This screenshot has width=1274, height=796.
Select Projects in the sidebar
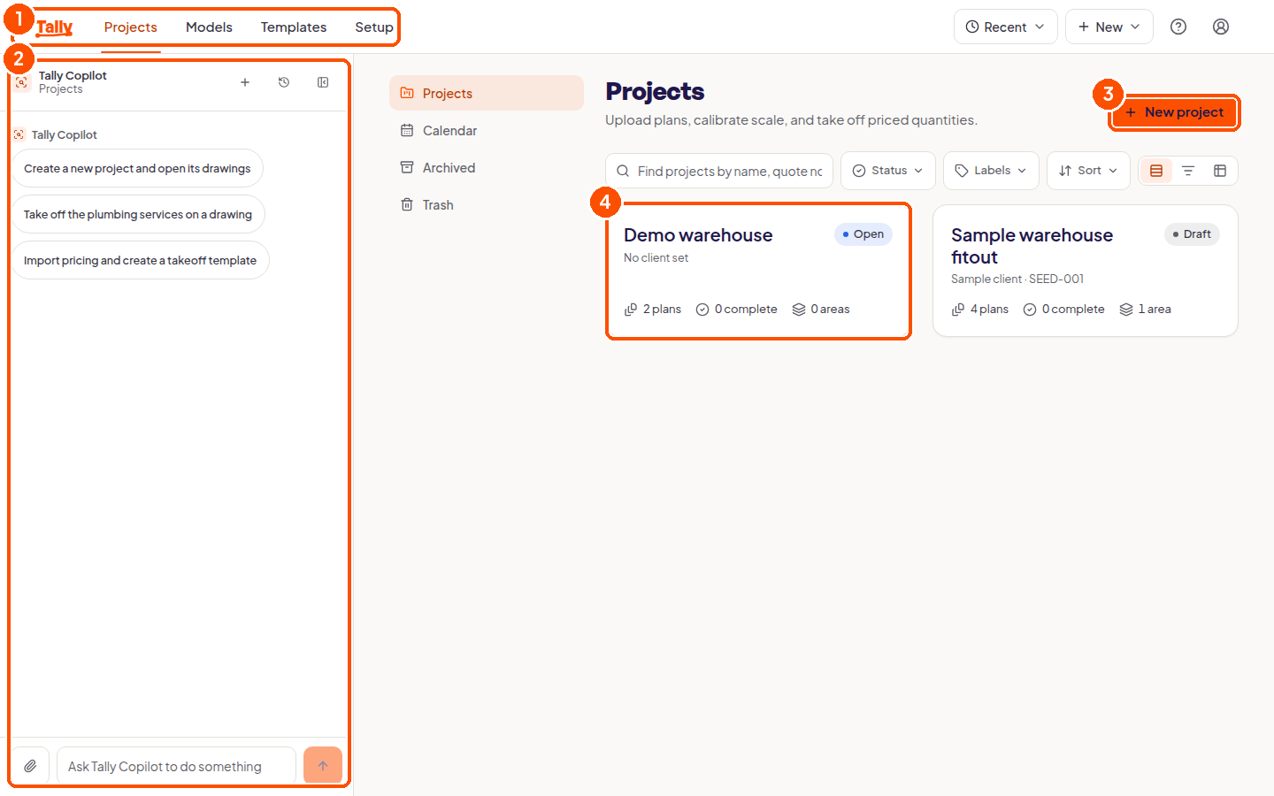coord(486,93)
